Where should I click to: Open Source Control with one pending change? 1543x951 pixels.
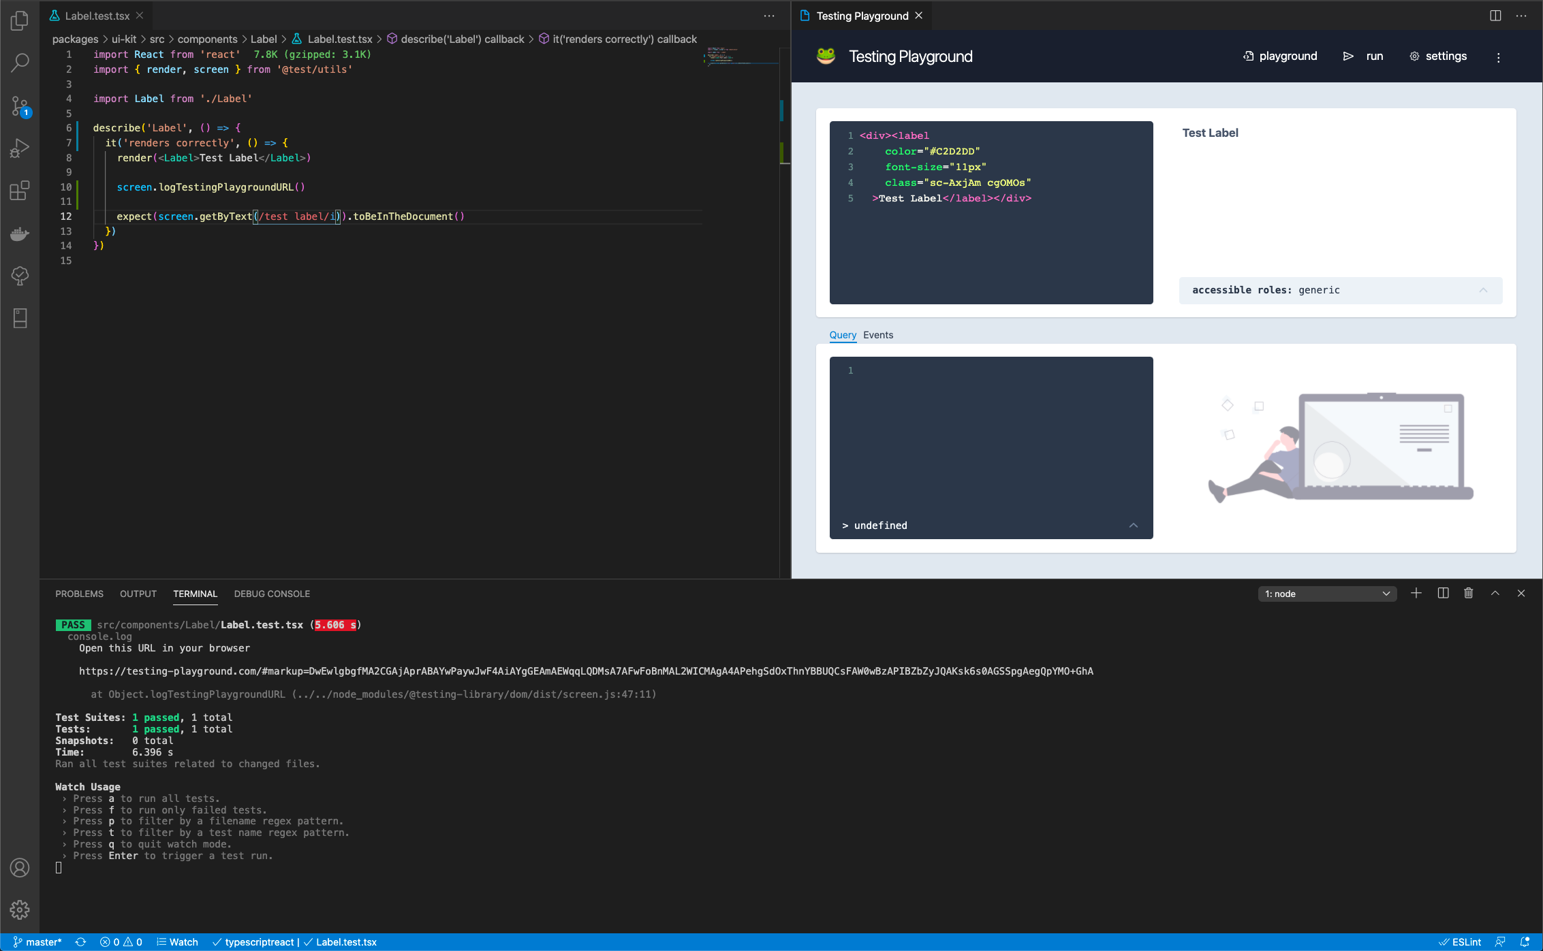coord(20,106)
